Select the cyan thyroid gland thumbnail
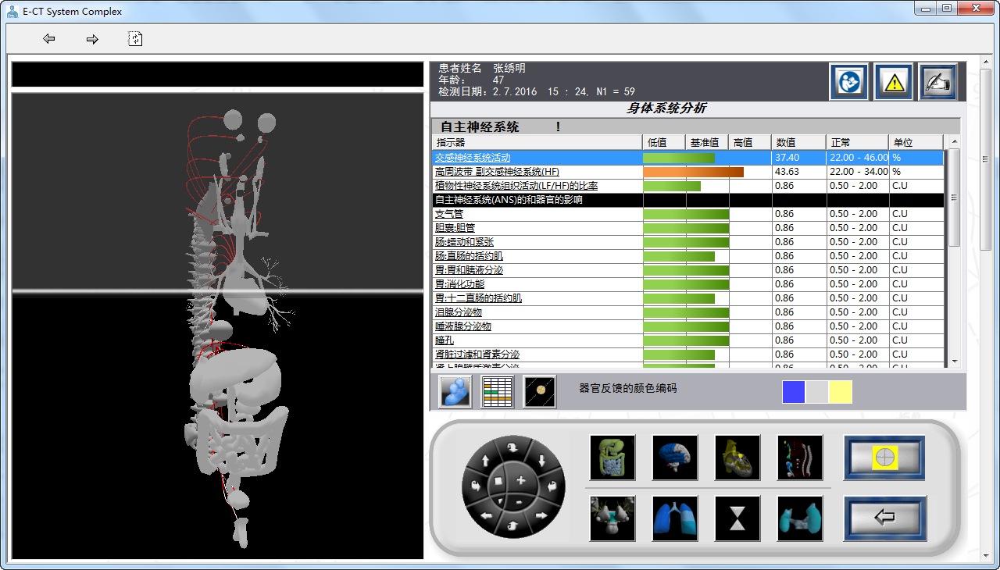 [x=800, y=518]
